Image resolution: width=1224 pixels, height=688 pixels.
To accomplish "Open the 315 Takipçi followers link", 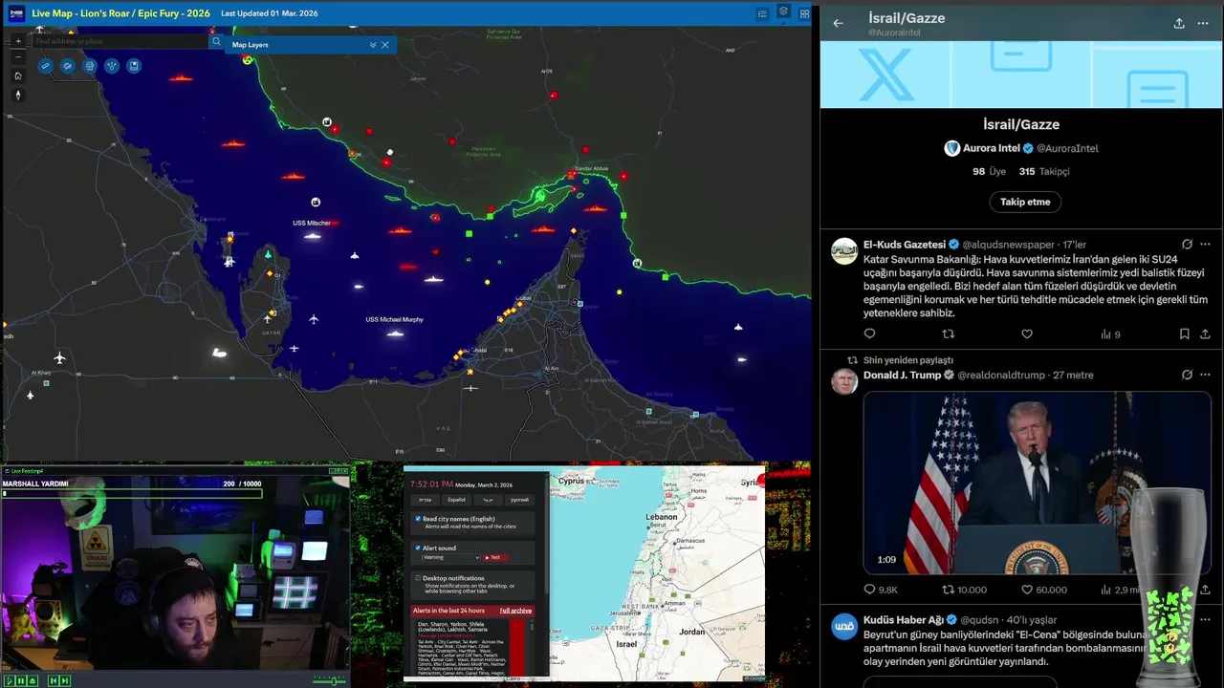I will pyautogui.click(x=1044, y=171).
